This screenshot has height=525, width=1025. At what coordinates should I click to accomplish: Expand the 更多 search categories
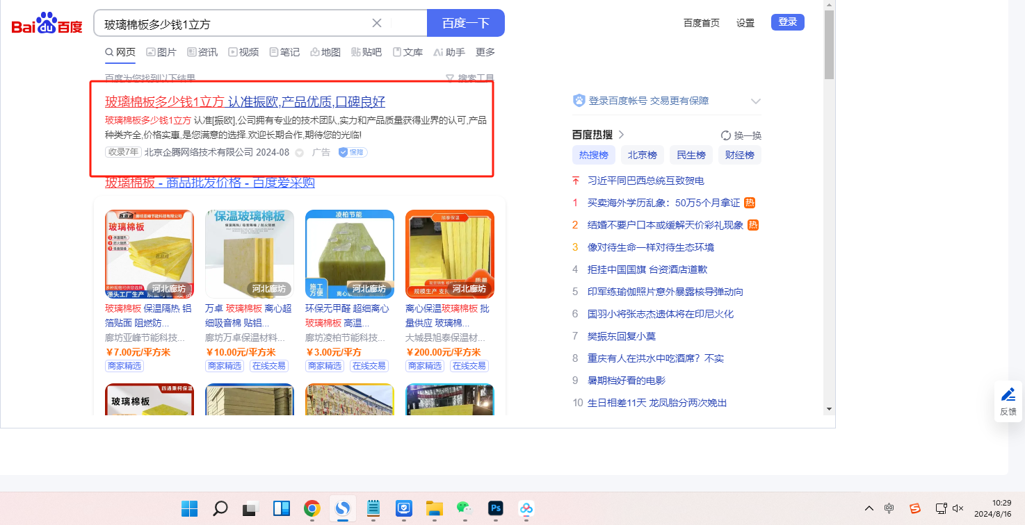tap(485, 52)
